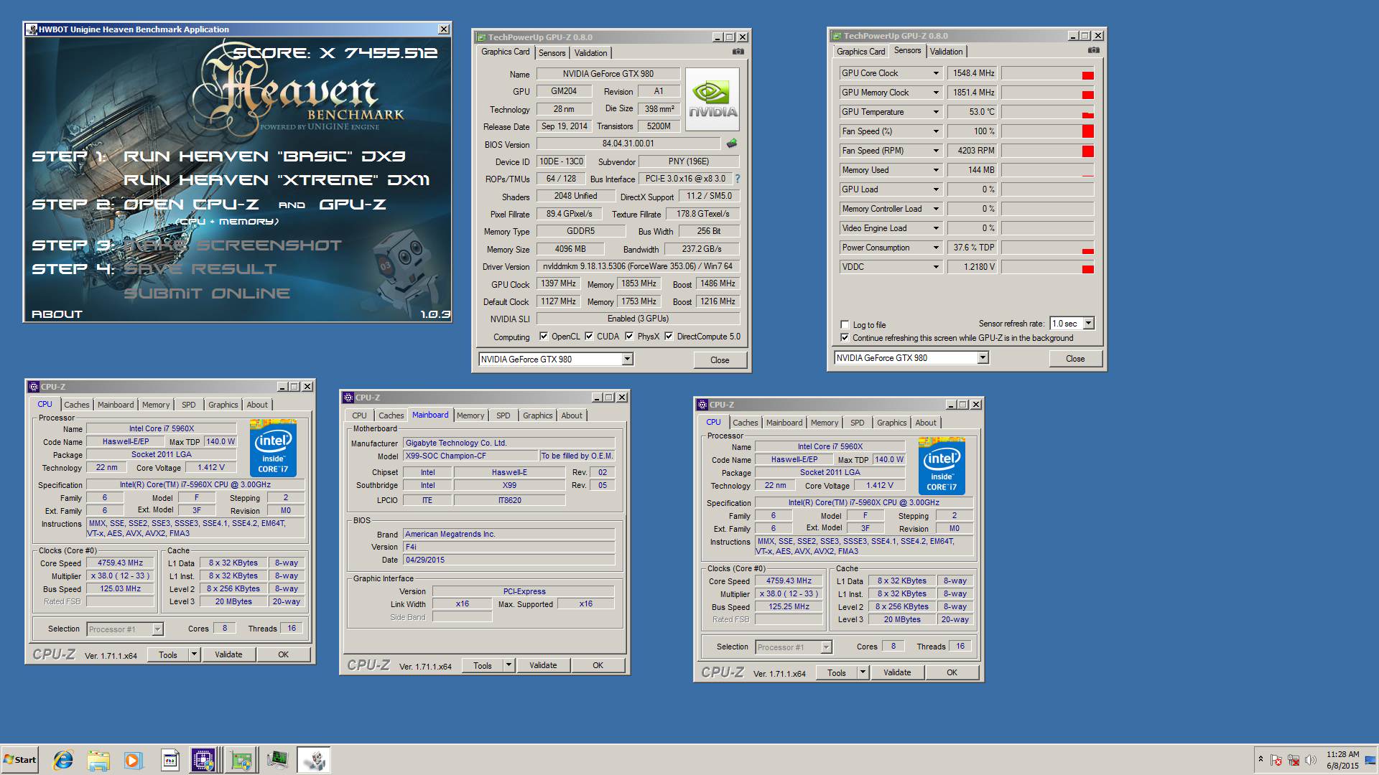Click the BIOS export chip icon in GPU-Z
The width and height of the screenshot is (1379, 775).
pos(732,144)
